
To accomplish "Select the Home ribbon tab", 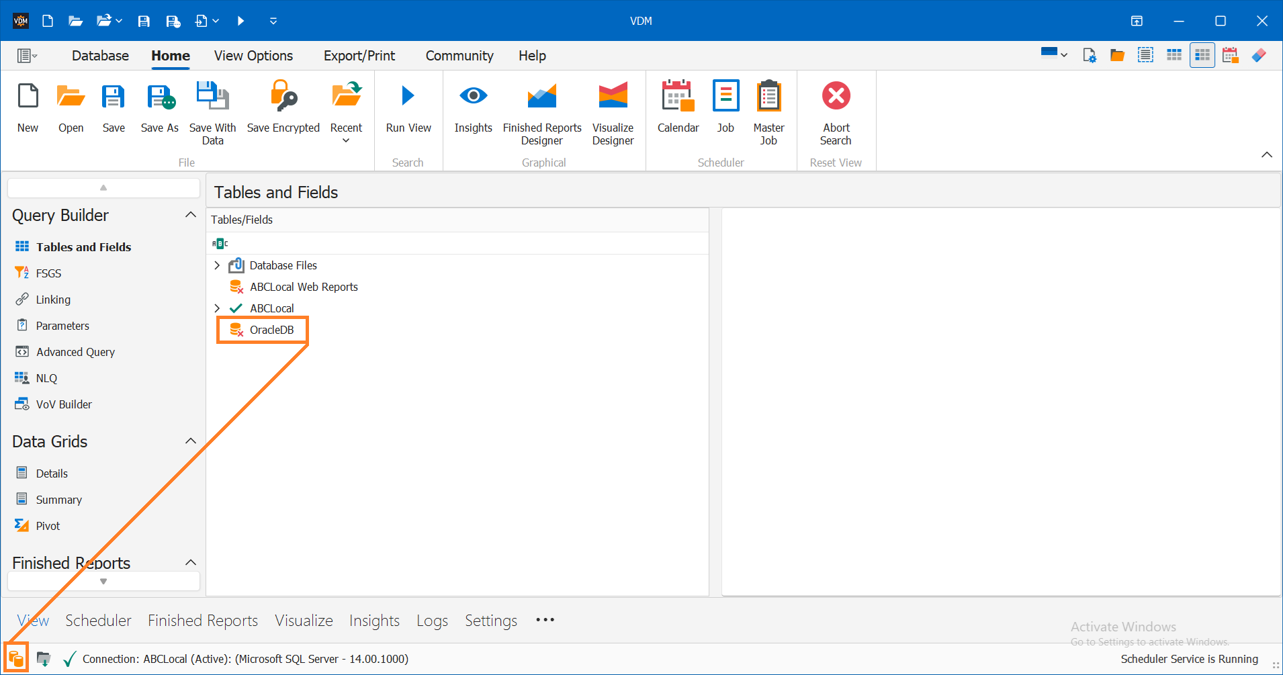I will click(171, 56).
